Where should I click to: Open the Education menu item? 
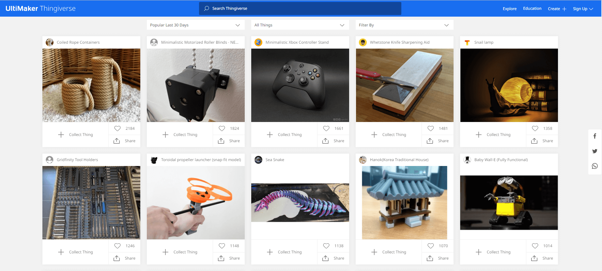[532, 8]
